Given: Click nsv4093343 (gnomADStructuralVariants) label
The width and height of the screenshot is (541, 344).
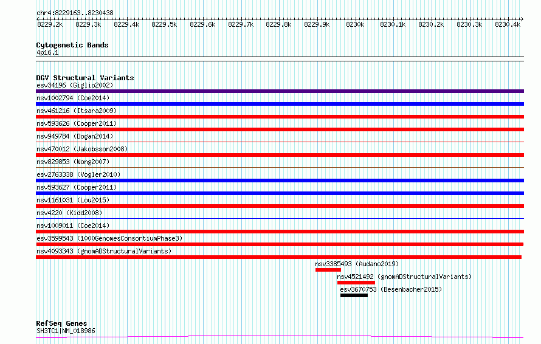Looking at the screenshot, I should pos(104,251).
